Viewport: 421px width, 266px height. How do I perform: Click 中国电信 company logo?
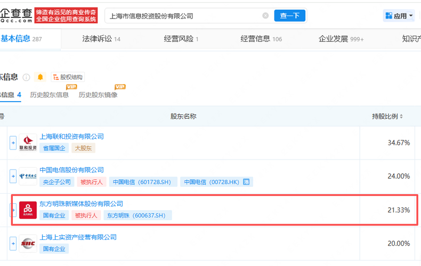28,176
